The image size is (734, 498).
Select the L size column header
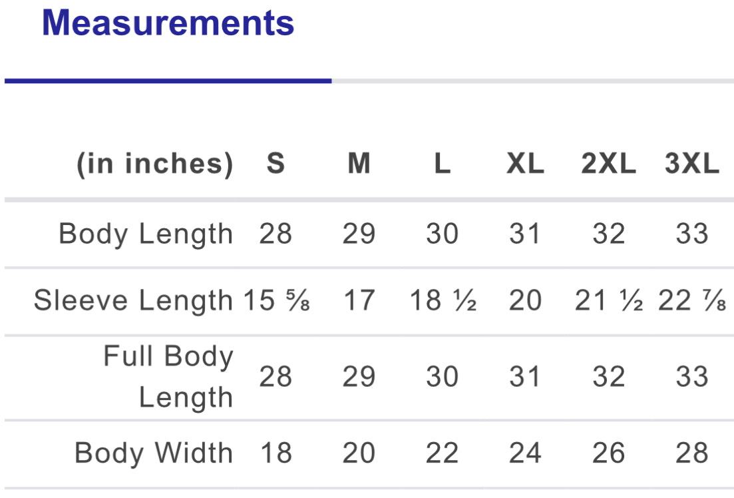pos(443,164)
